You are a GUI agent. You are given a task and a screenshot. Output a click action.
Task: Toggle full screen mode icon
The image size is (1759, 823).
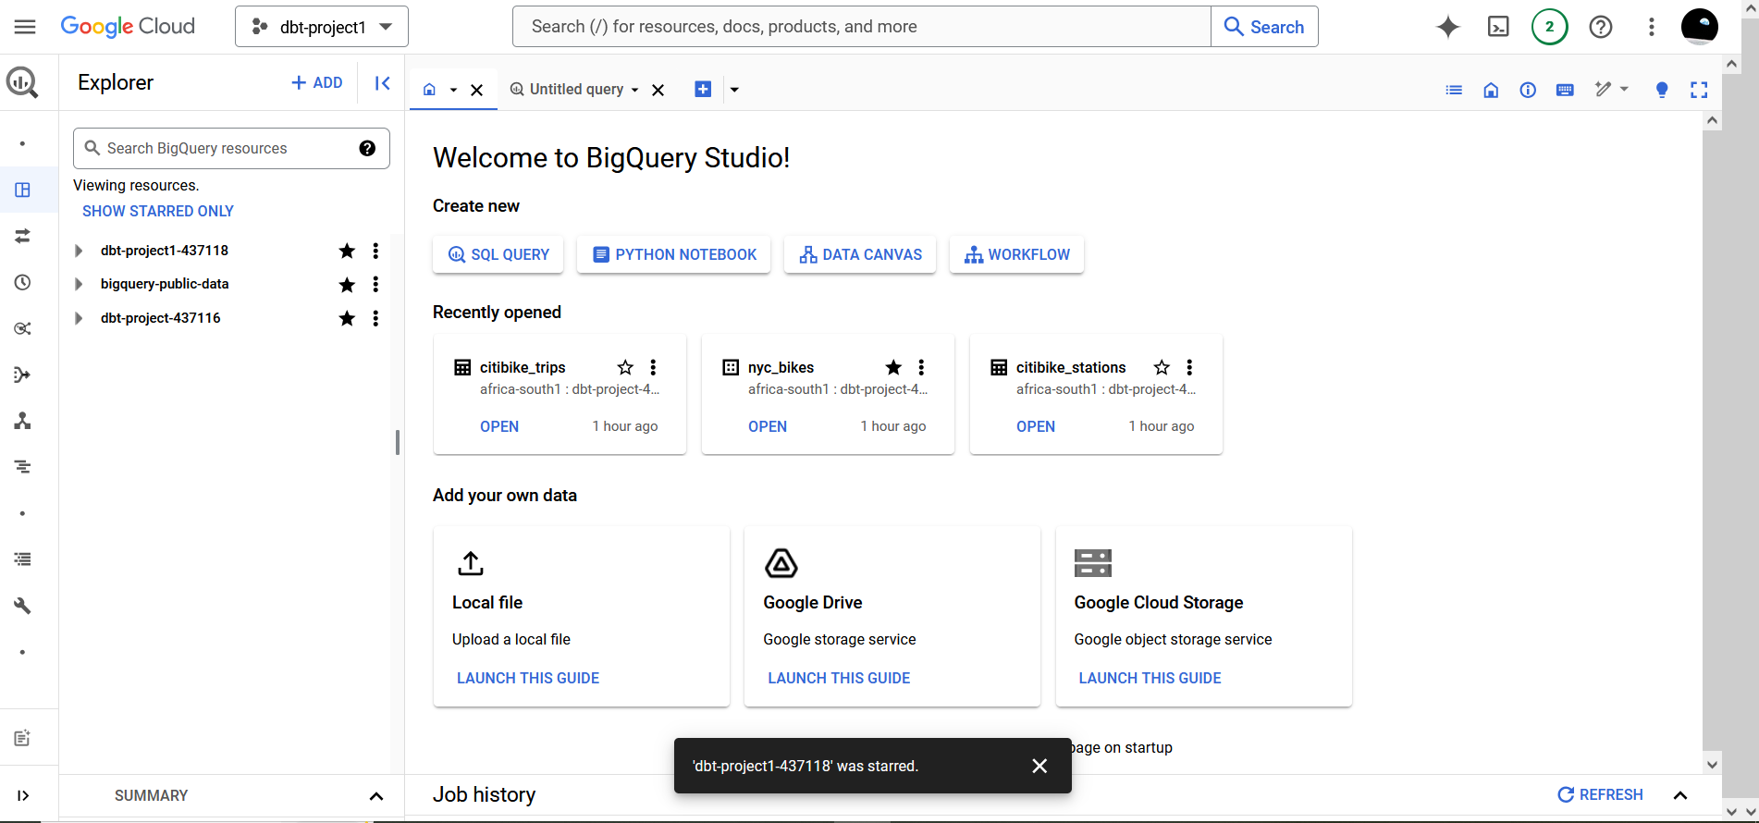pos(1699,90)
